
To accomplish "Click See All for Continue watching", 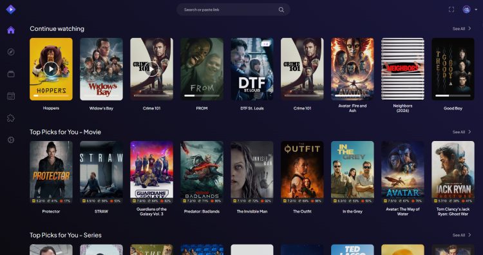I will [x=459, y=28].
